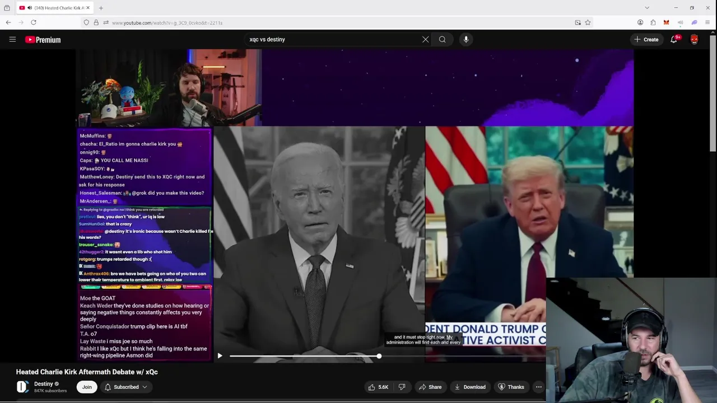View site security lock info
This screenshot has height=403, width=717.
click(x=96, y=22)
